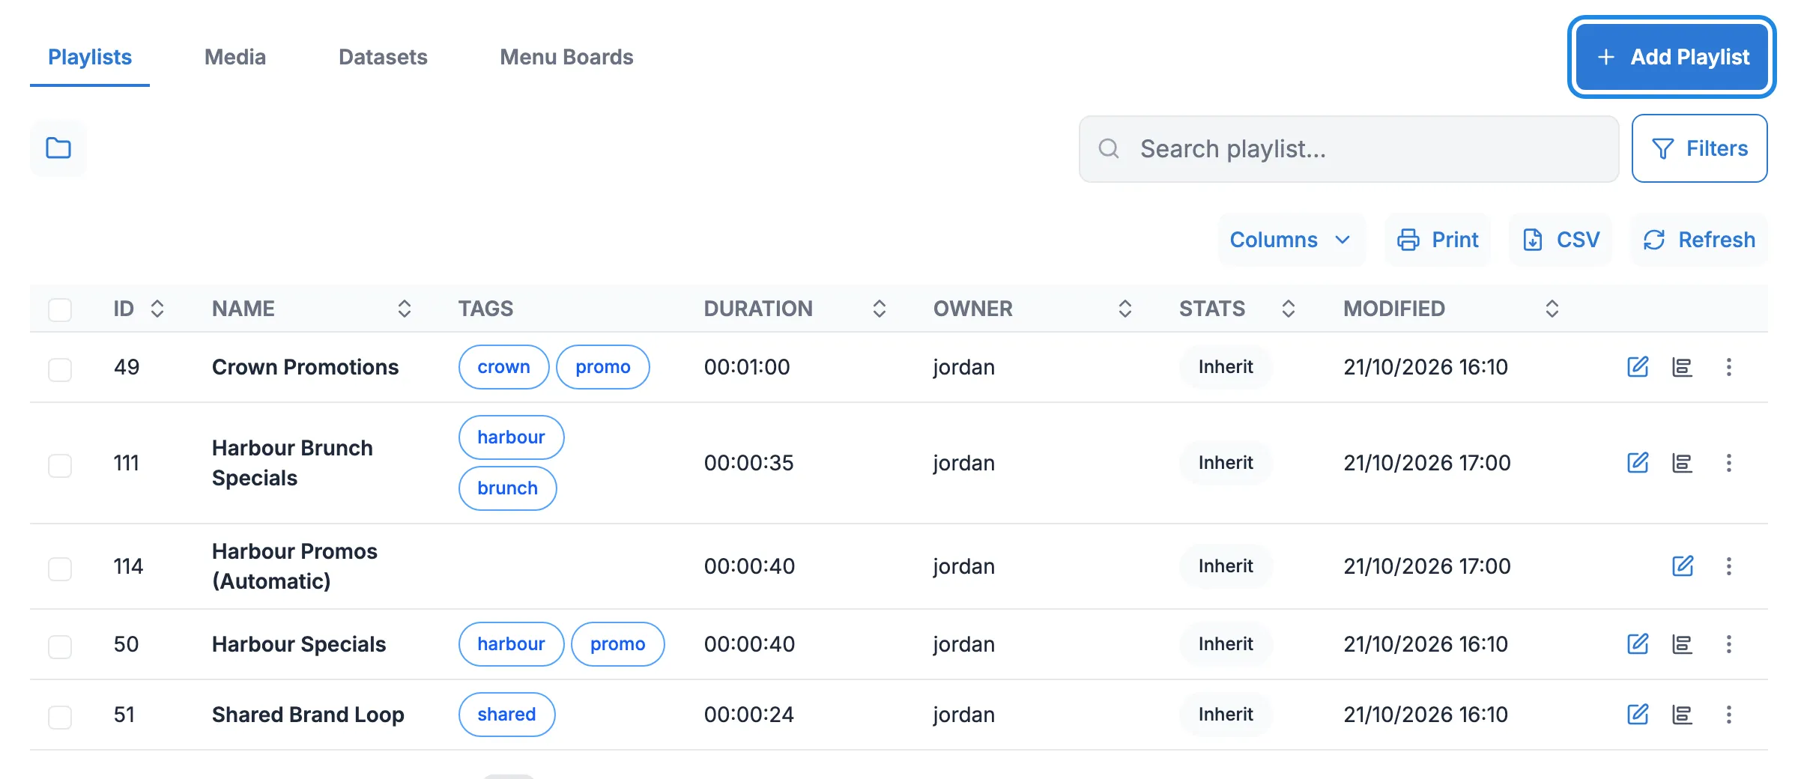
Task: Edit the Harbour Brunch Specials playlist
Action: pos(1638,463)
